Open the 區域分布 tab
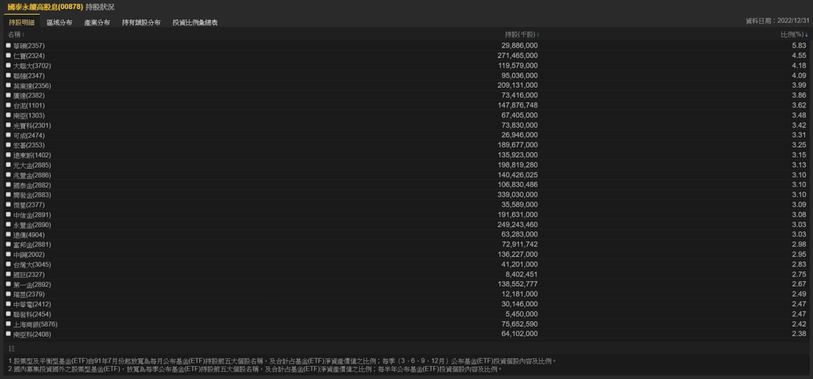This screenshot has width=813, height=379. [59, 22]
